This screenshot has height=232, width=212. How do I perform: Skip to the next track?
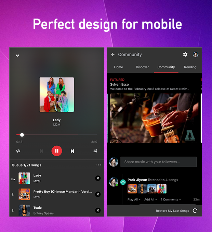tap(72, 151)
